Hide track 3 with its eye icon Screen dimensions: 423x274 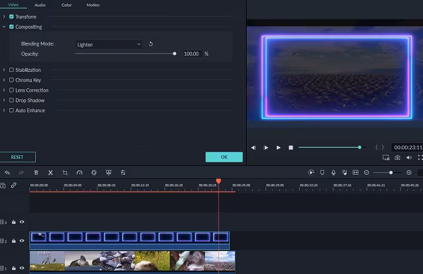pos(22,222)
